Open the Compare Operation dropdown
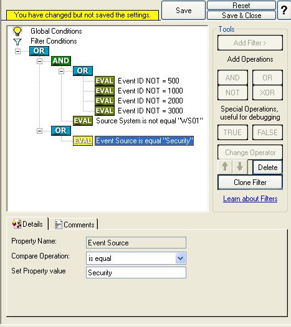This screenshot has height=327, width=291. tap(181, 258)
